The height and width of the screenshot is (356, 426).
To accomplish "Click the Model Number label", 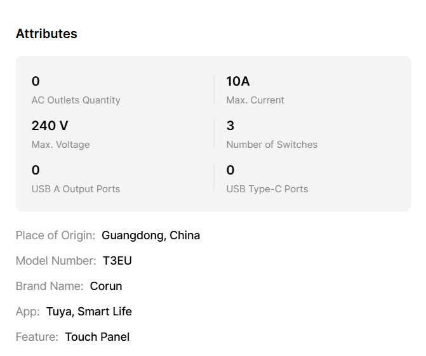I will (56, 261).
